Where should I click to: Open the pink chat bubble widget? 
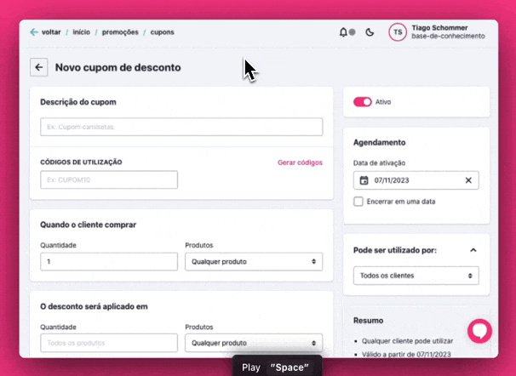479,331
